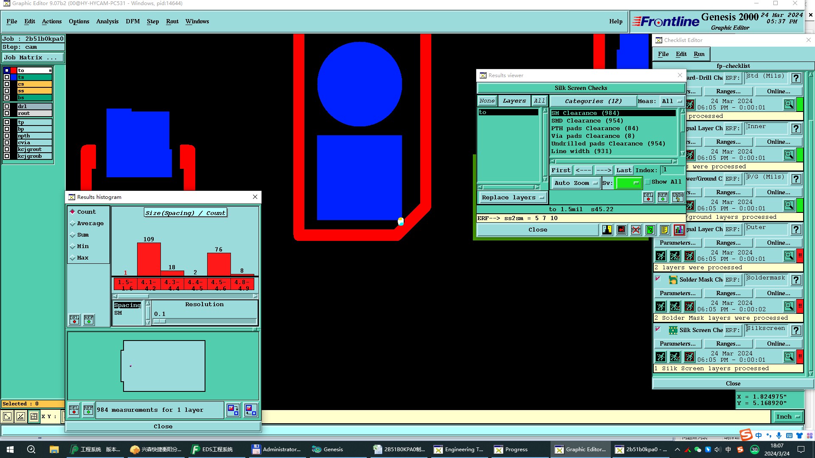The height and width of the screenshot is (458, 815).
Task: Open the Silk Screen check results magnifier icon
Action: click(x=789, y=357)
